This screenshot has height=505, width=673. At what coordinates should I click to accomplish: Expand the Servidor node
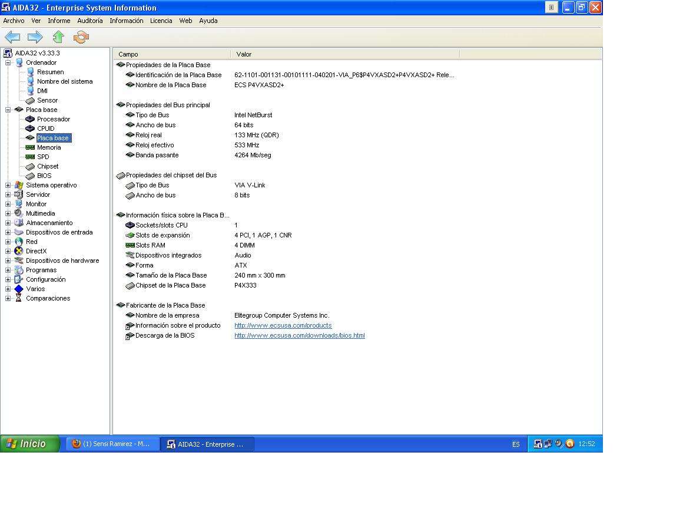click(8, 195)
